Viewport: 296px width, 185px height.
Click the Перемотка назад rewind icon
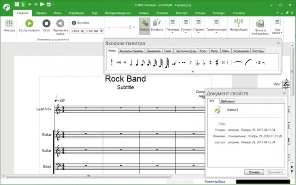click(x=61, y=25)
